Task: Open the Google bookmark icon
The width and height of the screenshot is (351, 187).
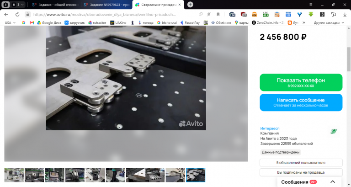Action: [x=23, y=22]
